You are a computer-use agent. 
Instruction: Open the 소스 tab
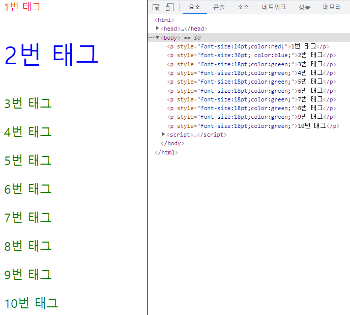click(x=243, y=7)
